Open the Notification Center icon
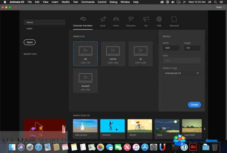227x153 pixels. pyautogui.click(x=221, y=2)
